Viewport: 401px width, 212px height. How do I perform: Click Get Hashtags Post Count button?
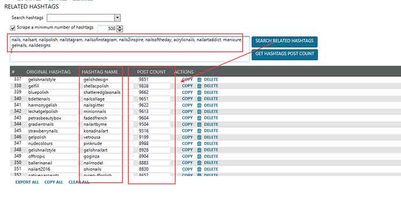(x=285, y=54)
